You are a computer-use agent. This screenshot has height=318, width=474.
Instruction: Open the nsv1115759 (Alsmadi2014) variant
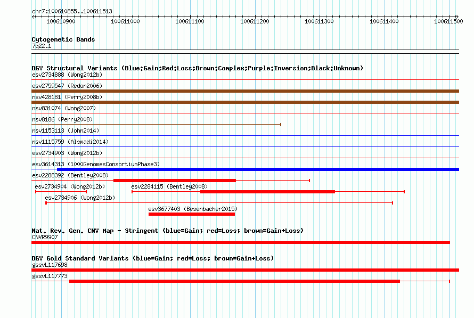pos(70,142)
